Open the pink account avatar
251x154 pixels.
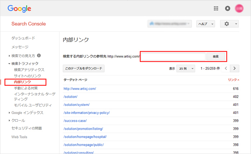click(x=239, y=8)
